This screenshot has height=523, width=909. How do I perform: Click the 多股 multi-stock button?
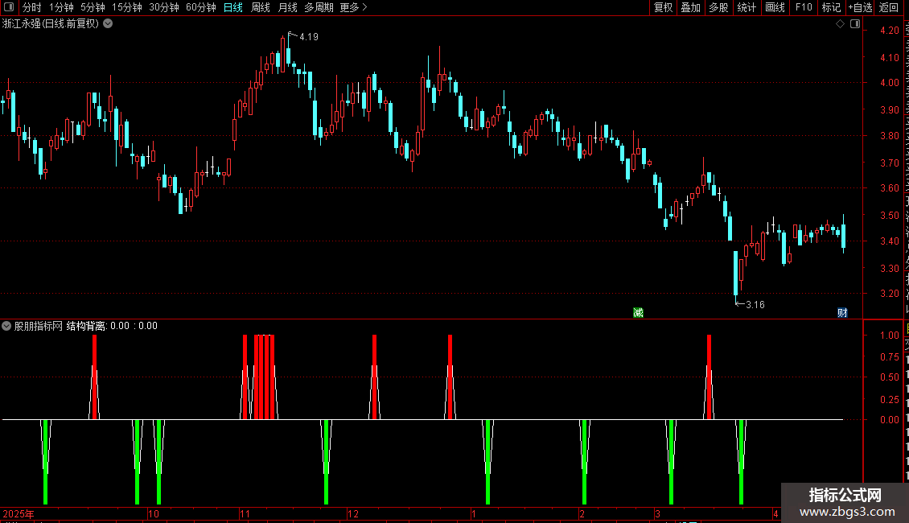(718, 7)
